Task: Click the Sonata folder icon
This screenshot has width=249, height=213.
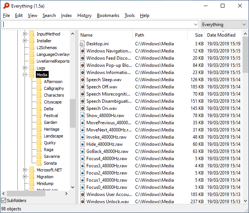Action: pos(39,163)
